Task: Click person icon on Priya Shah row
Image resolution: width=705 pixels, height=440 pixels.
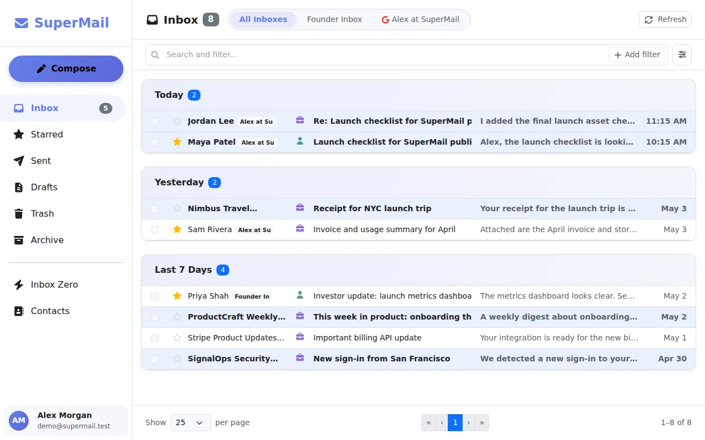Action: point(300,295)
